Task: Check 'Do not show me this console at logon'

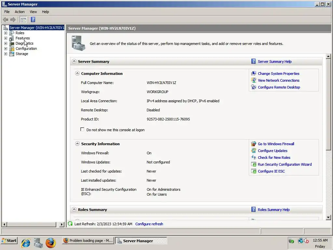Action: (82, 130)
